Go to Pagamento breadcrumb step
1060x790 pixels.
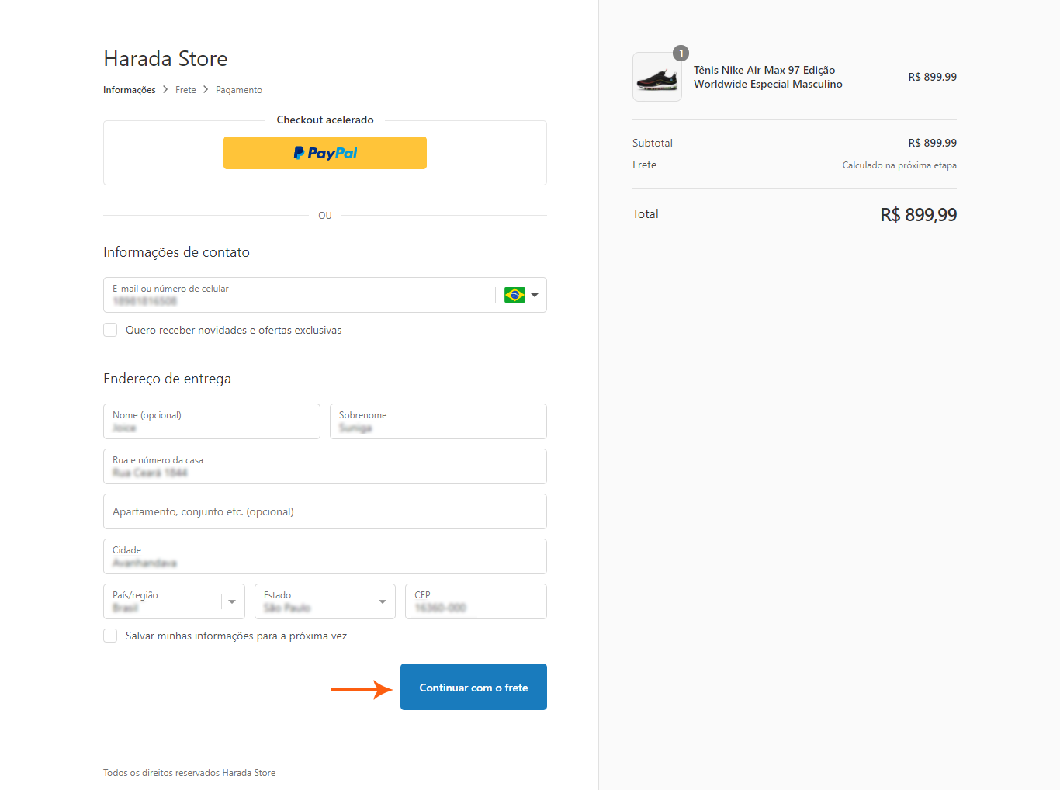point(239,90)
